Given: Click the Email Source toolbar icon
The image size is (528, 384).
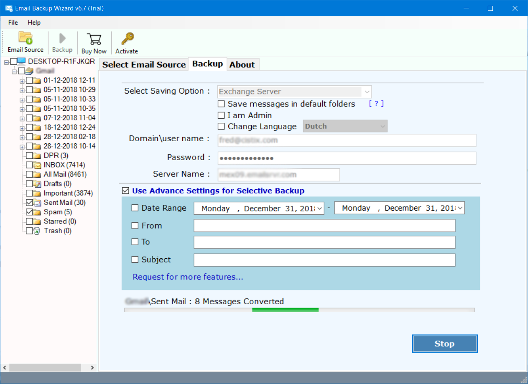Looking at the screenshot, I should 26,38.
